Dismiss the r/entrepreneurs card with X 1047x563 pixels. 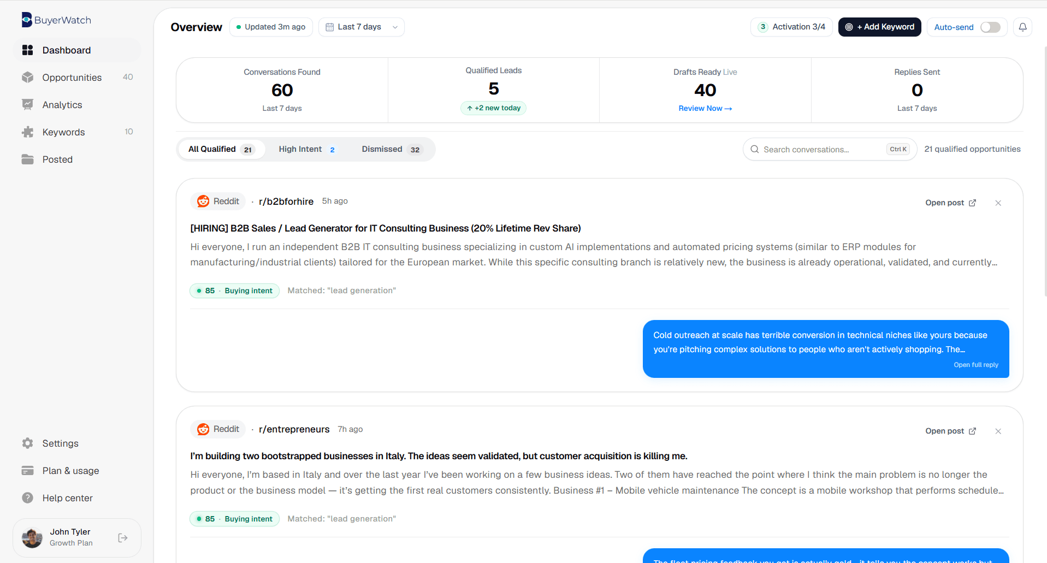998,431
